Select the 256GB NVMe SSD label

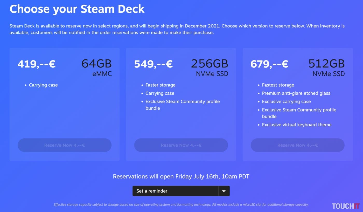point(210,67)
